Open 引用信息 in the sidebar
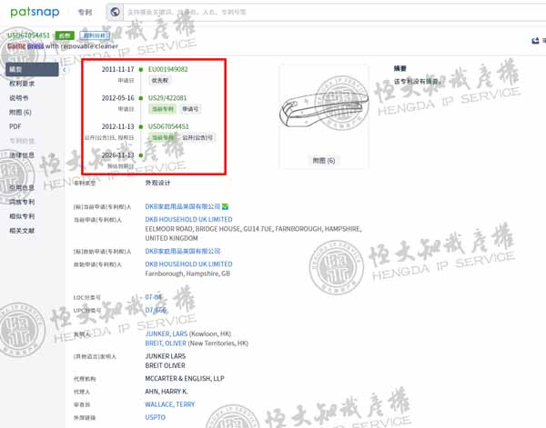546x428 pixels. click(x=22, y=188)
